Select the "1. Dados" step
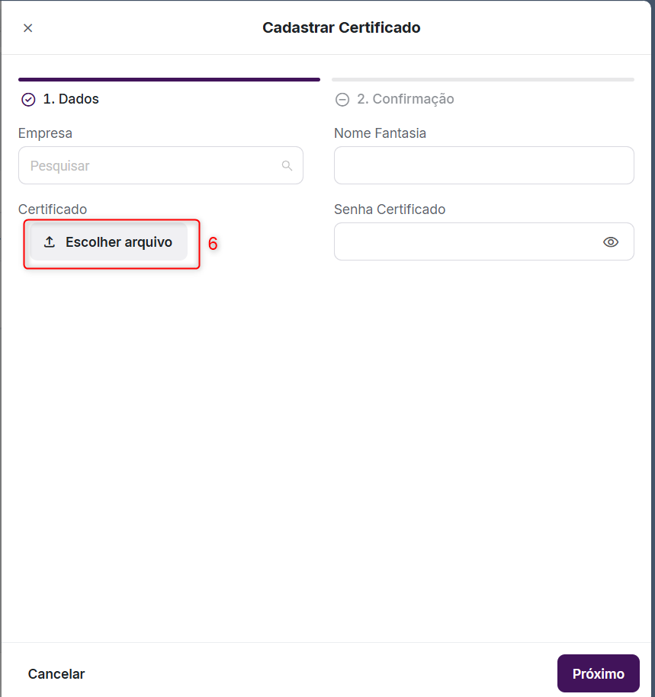The width and height of the screenshot is (655, 697). 71,99
